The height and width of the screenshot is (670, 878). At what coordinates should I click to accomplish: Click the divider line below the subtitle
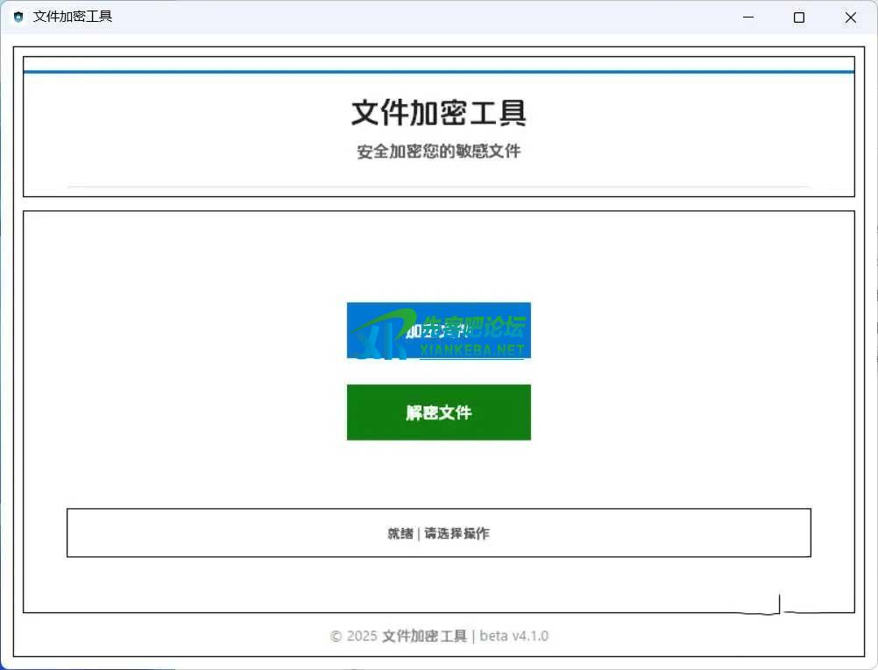pyautogui.click(x=438, y=187)
